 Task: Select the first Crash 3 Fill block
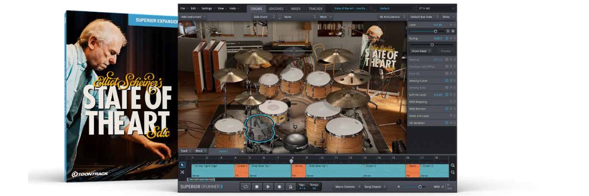(x=241, y=171)
